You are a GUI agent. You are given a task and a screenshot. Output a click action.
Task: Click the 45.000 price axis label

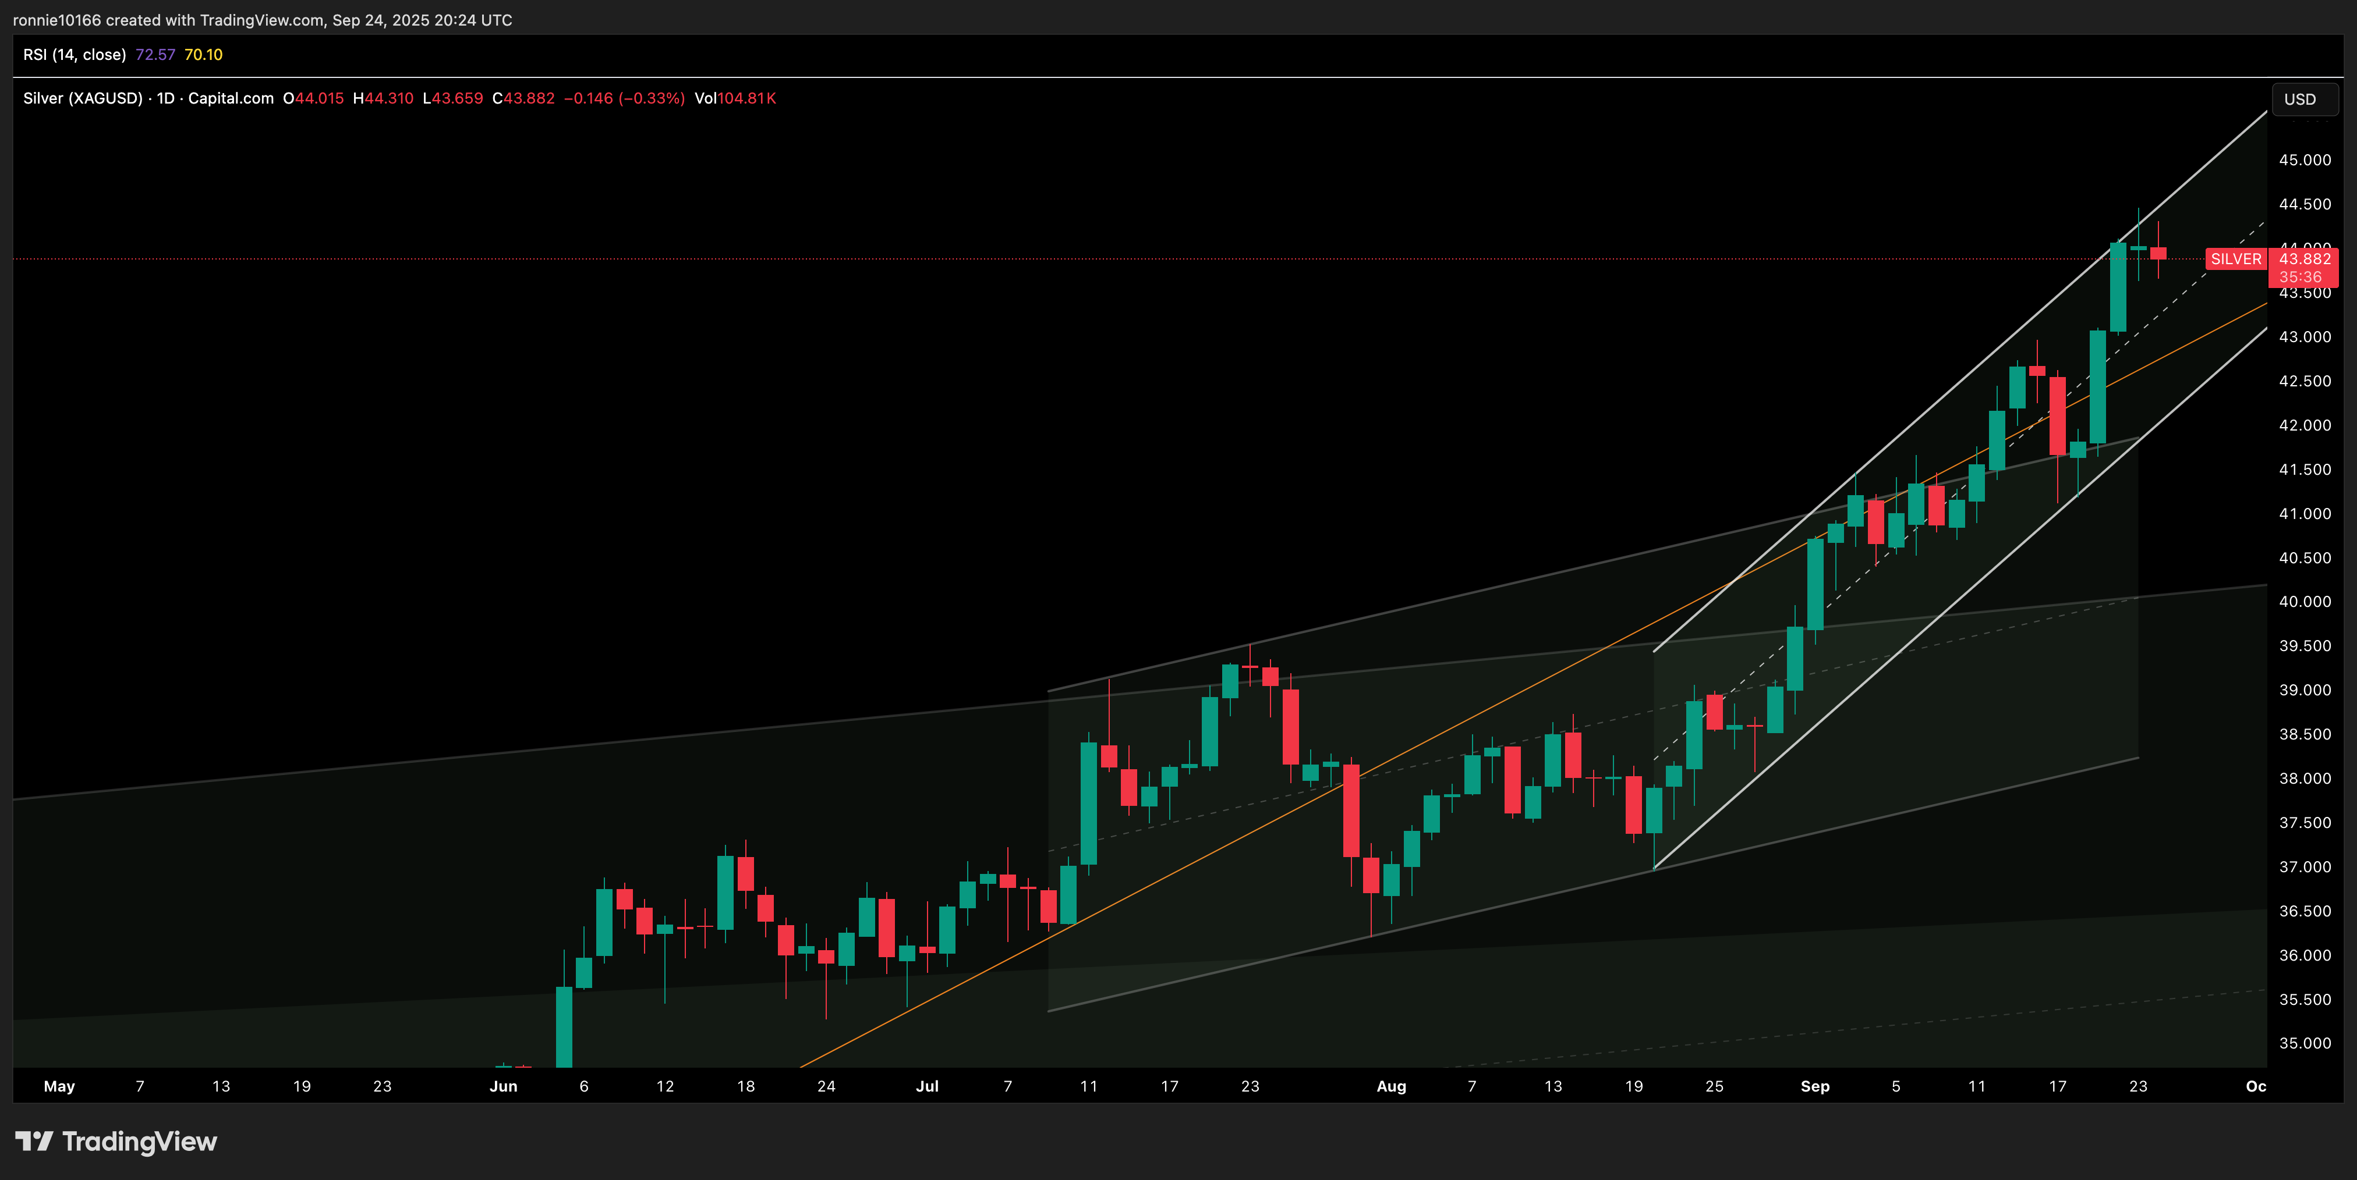(x=2304, y=160)
